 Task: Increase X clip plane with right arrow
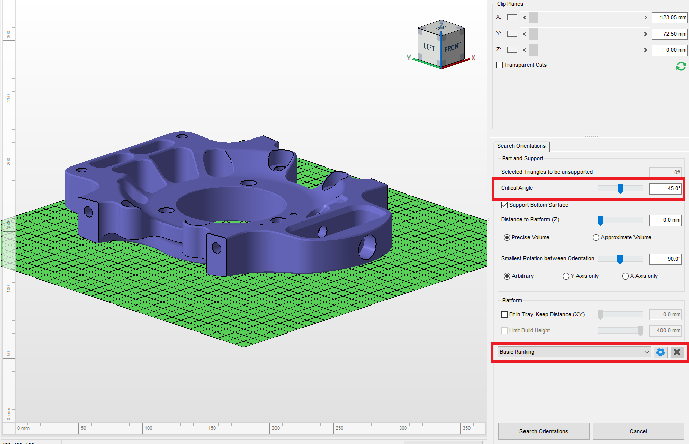coord(645,18)
